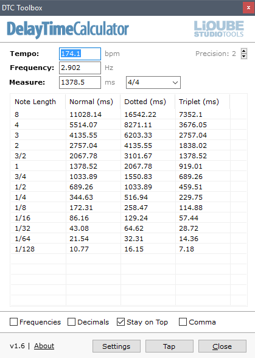
Task: Select the triplet value 1838.02
Action: (193, 146)
